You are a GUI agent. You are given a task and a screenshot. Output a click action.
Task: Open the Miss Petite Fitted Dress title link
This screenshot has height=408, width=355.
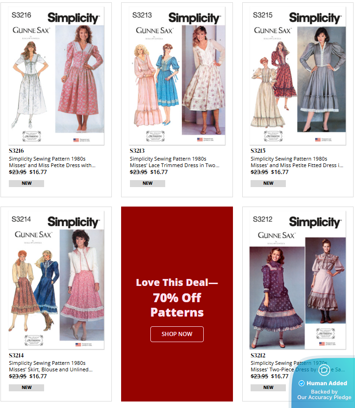pyautogui.click(x=297, y=162)
